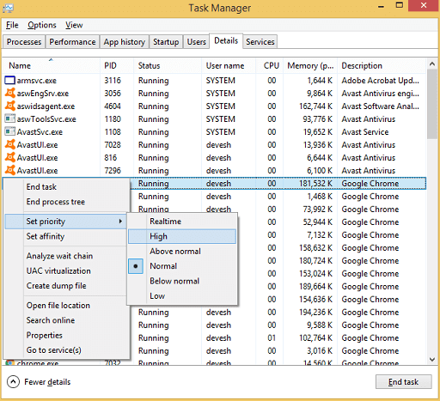Click memory value 162,744 K
This screenshot has width=440, height=401.
[x=315, y=106]
